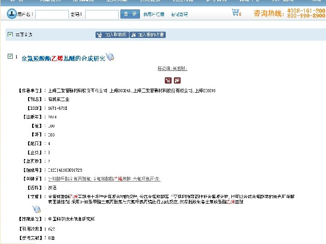This screenshot has height=244, width=326.
Task: Focus the 密码 password input field
Action: tap(102, 14)
